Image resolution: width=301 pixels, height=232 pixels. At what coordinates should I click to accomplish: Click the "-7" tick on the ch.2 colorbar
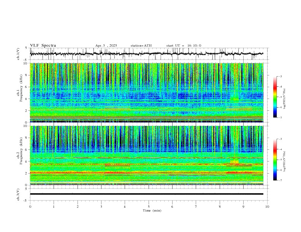tap(280, 180)
